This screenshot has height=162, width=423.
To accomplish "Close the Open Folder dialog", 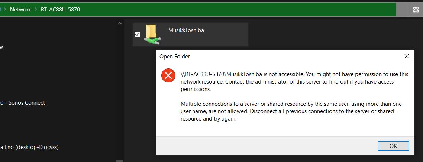I will 406,57.
